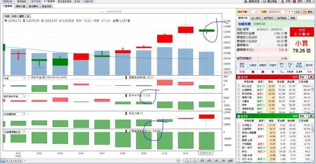The width and height of the screenshot is (316, 164).
Task: Click the magnifier zoom-out icon below chart
Action: (187, 161)
